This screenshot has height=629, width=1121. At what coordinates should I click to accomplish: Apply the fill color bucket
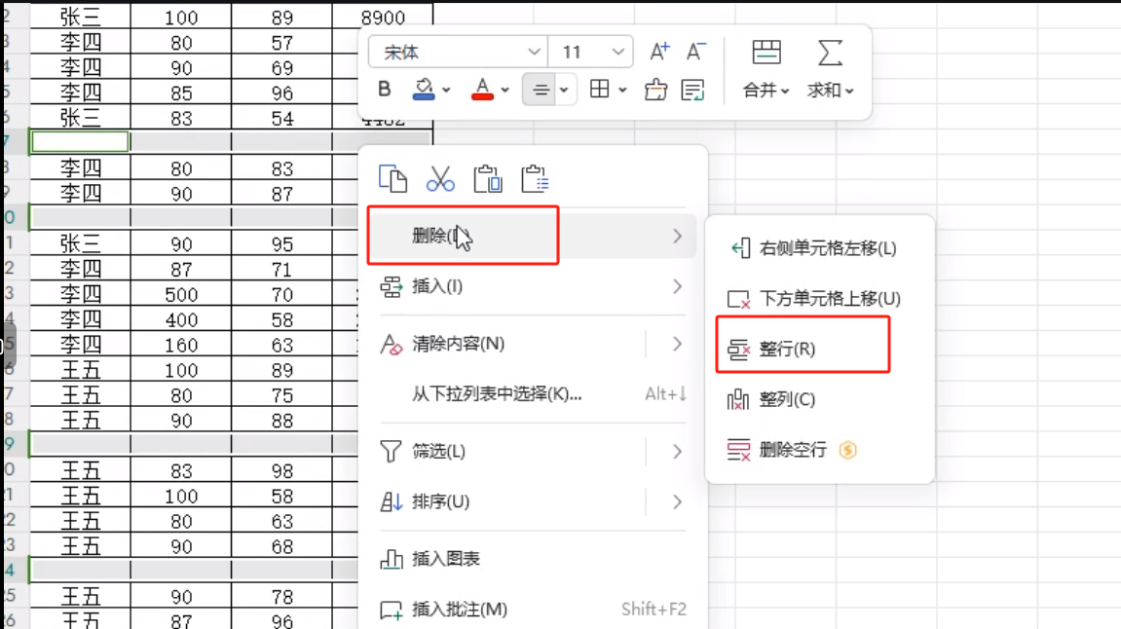point(424,90)
